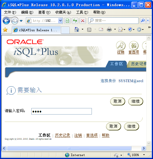Image resolution: width=153 pixels, height=159 pixels.
Task: Open the footer 注销 link
Action: 78,135
